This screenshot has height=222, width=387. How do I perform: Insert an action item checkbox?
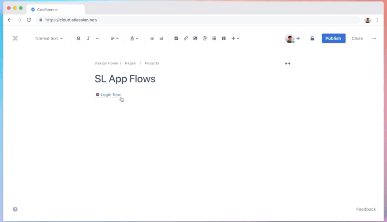pos(176,39)
